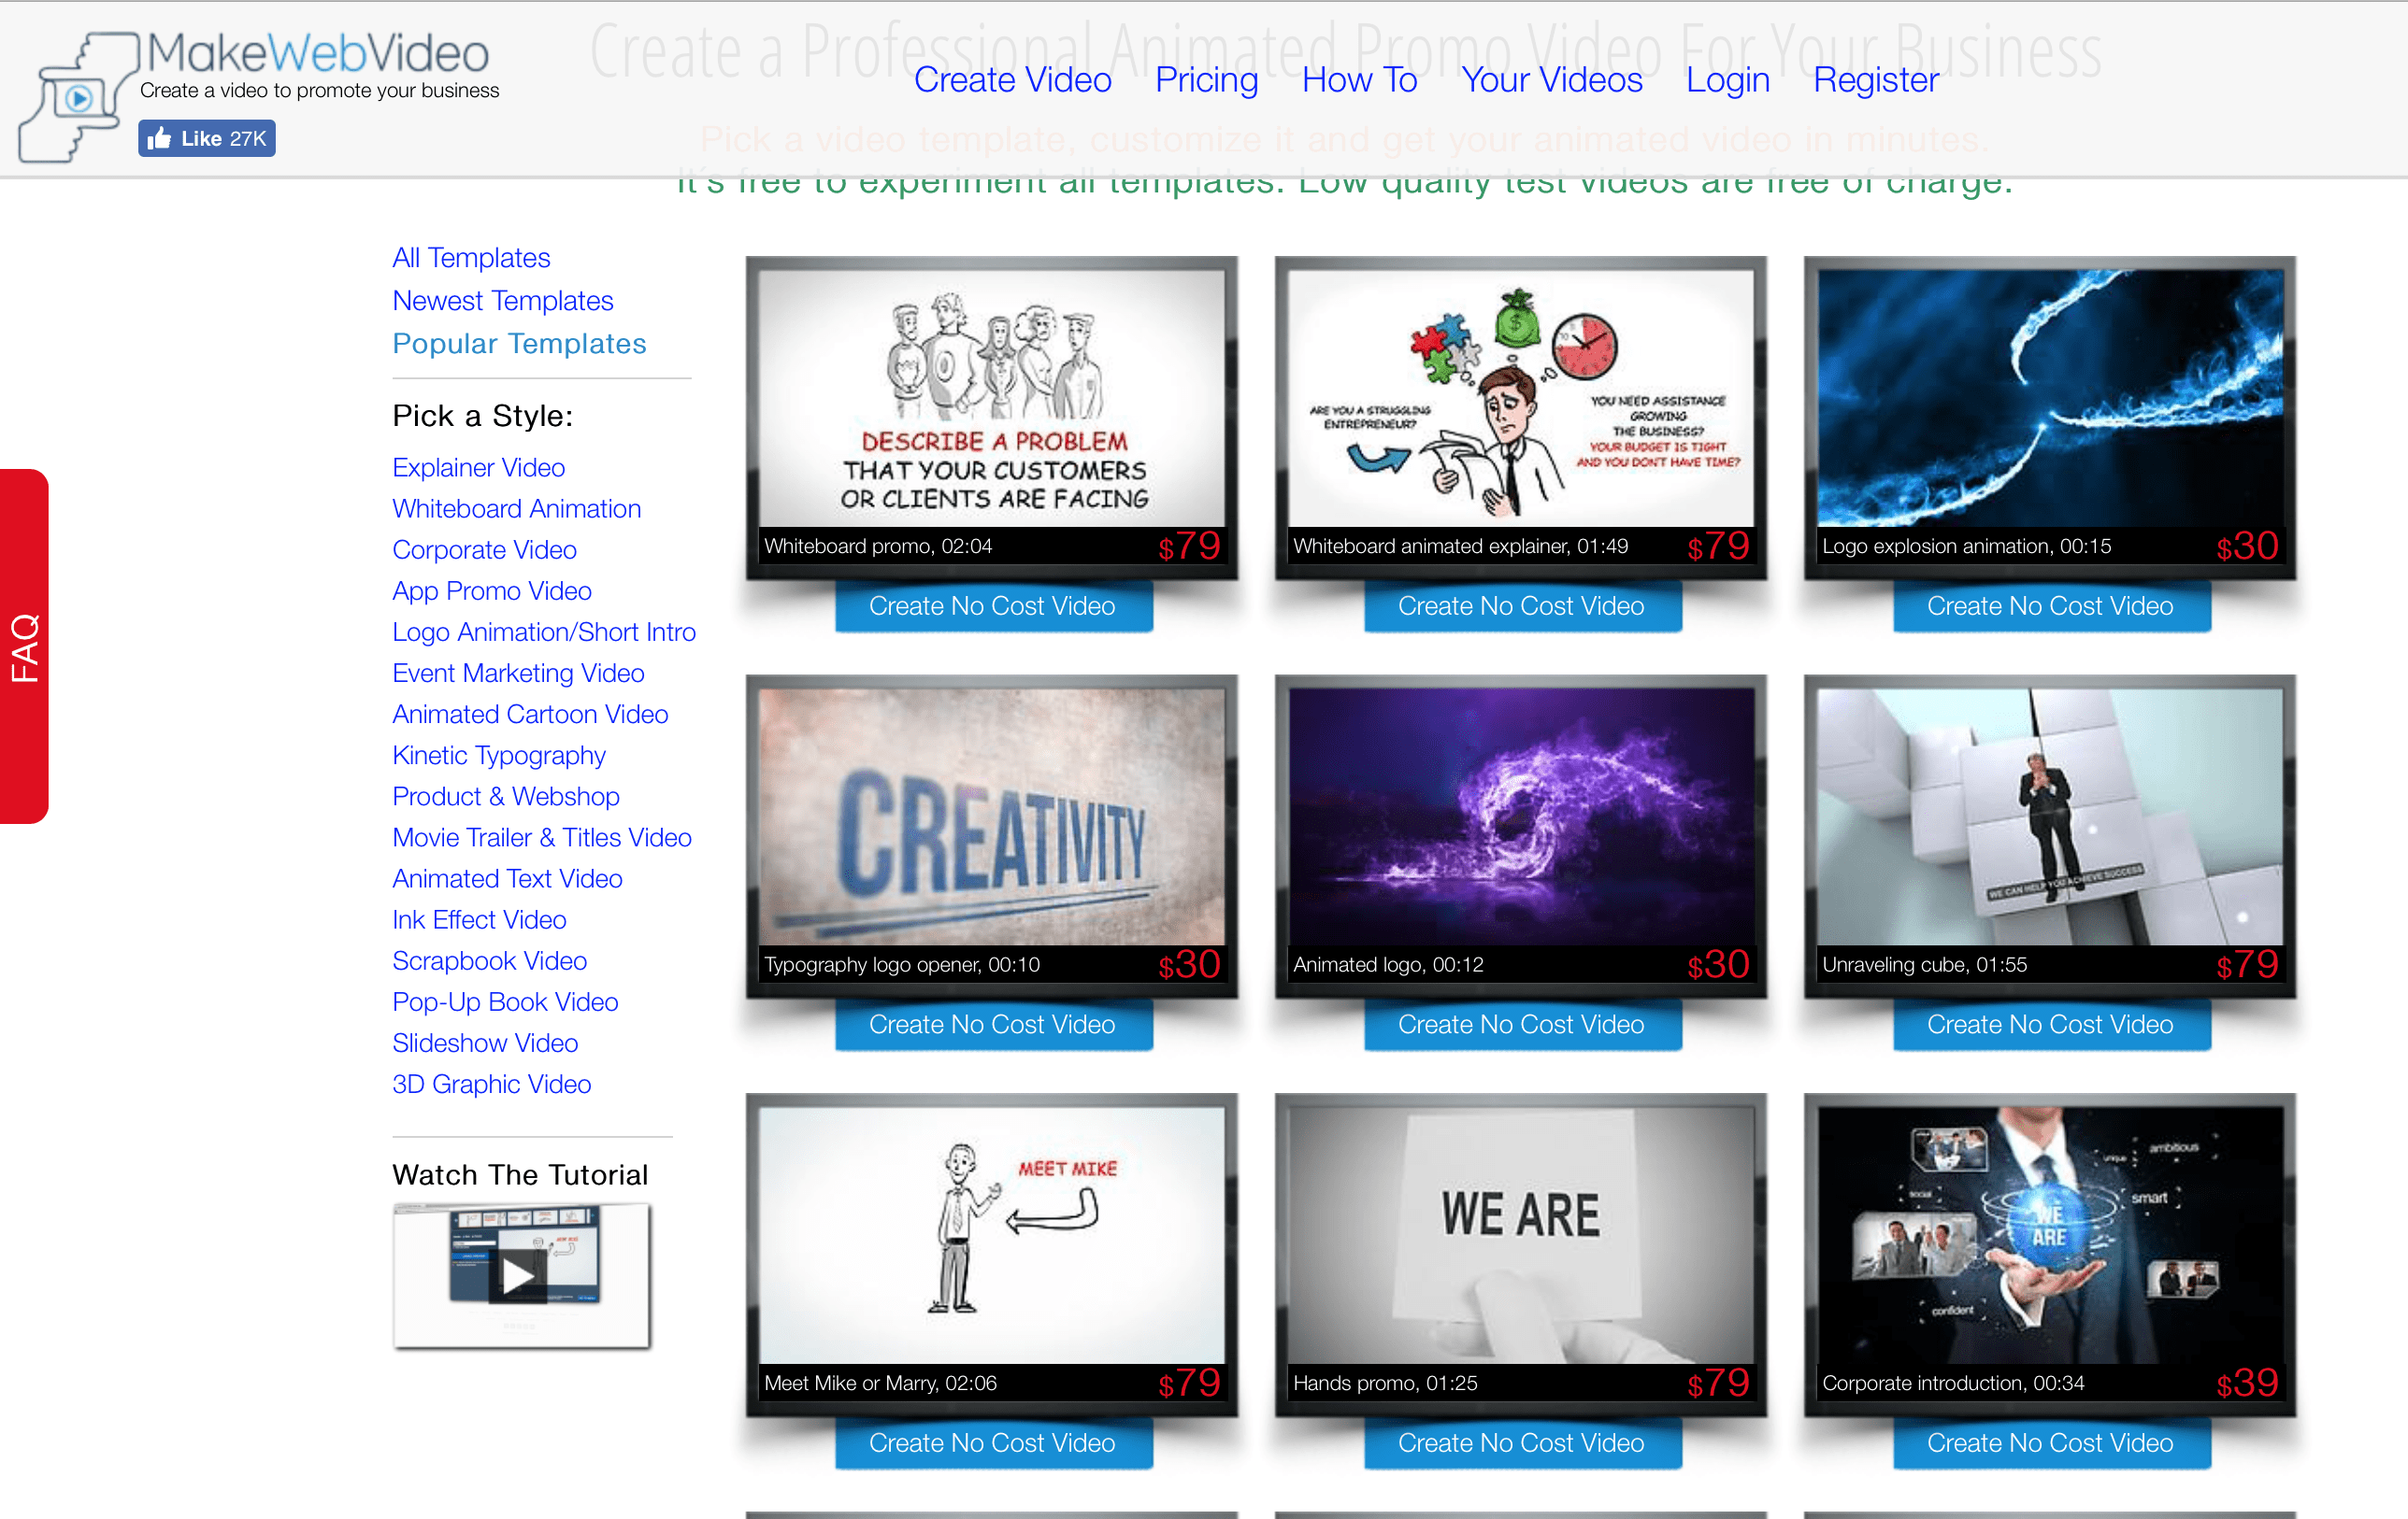Select the Kinetic Typography style filter

(497, 754)
